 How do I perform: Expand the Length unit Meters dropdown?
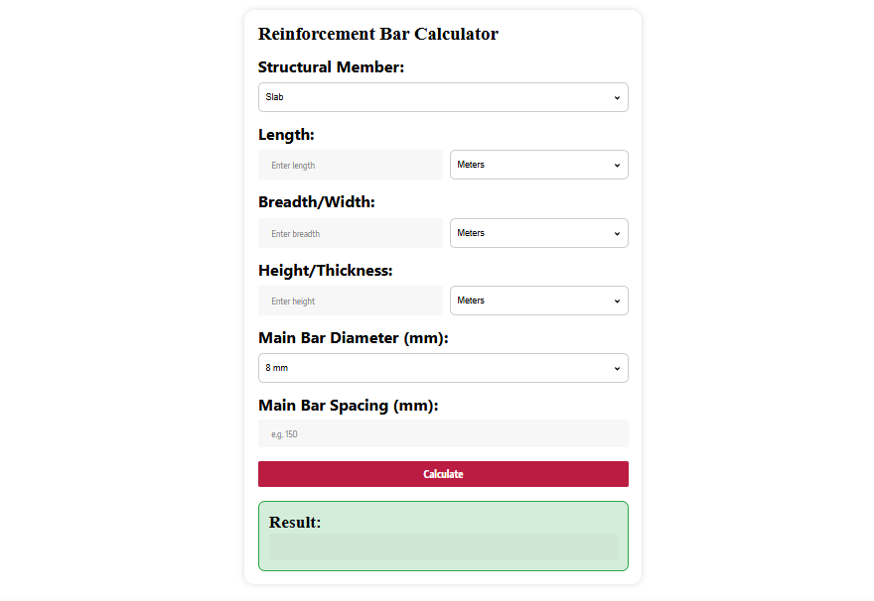[538, 165]
